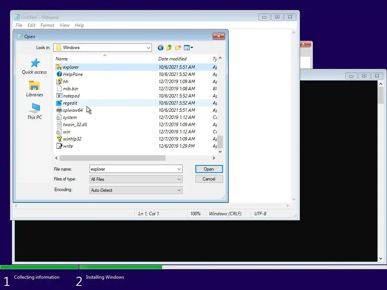Click the date 12/7/2019 1:08 AM for mib.bin
This screenshot has width=387, height=290.
pos(177,88)
